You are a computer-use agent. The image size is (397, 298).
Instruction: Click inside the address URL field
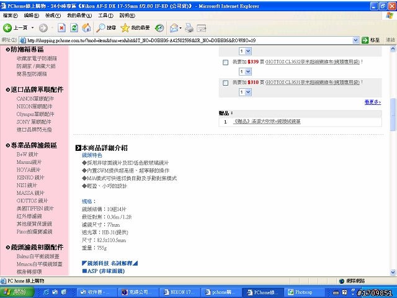click(x=189, y=40)
